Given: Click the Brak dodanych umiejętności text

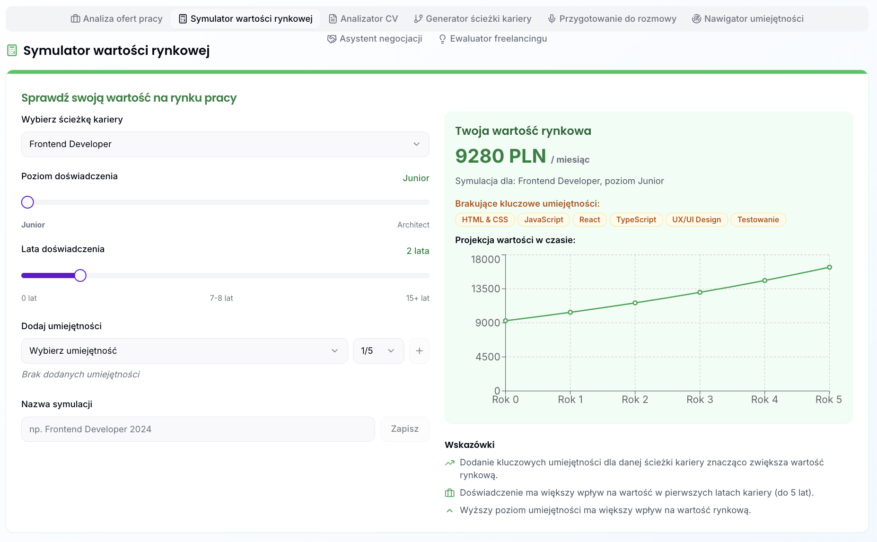Looking at the screenshot, I should tap(80, 375).
